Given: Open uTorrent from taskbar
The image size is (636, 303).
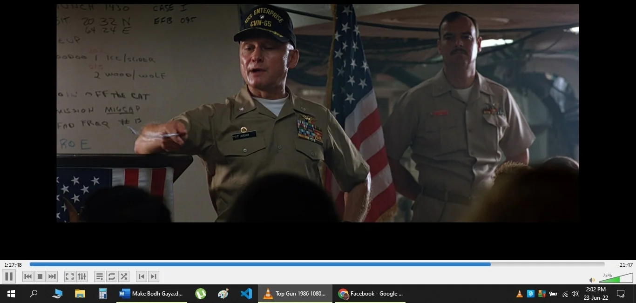Looking at the screenshot, I should click(201, 294).
